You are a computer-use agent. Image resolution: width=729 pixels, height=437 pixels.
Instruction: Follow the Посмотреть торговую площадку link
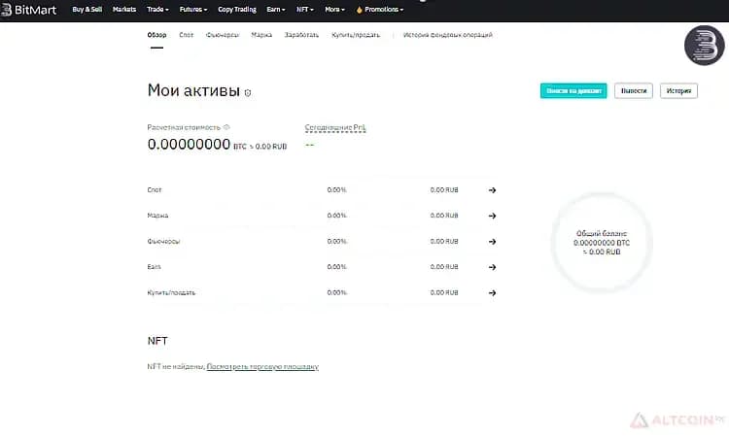click(262, 366)
